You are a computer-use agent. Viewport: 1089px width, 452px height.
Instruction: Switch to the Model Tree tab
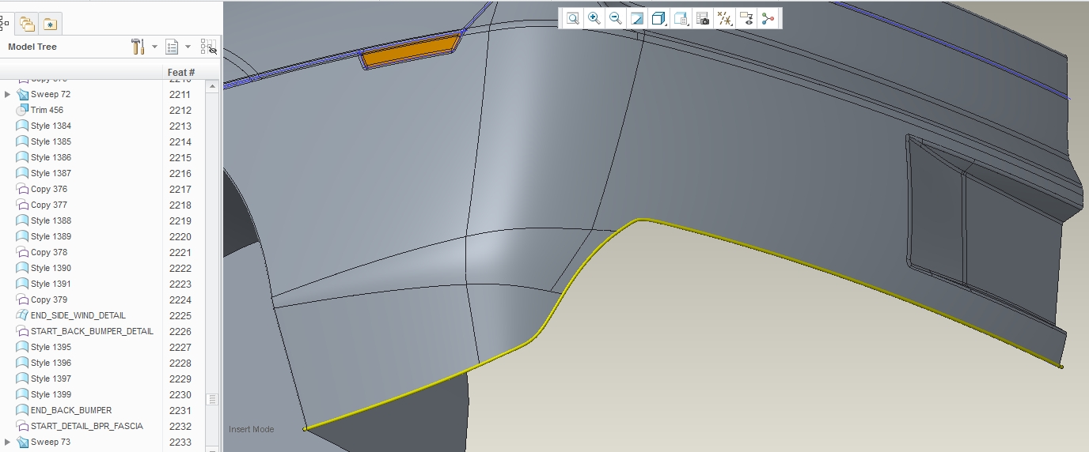pyautogui.click(x=4, y=24)
